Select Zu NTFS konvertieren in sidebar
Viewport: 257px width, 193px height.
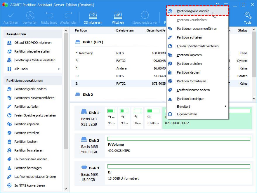click(29, 185)
